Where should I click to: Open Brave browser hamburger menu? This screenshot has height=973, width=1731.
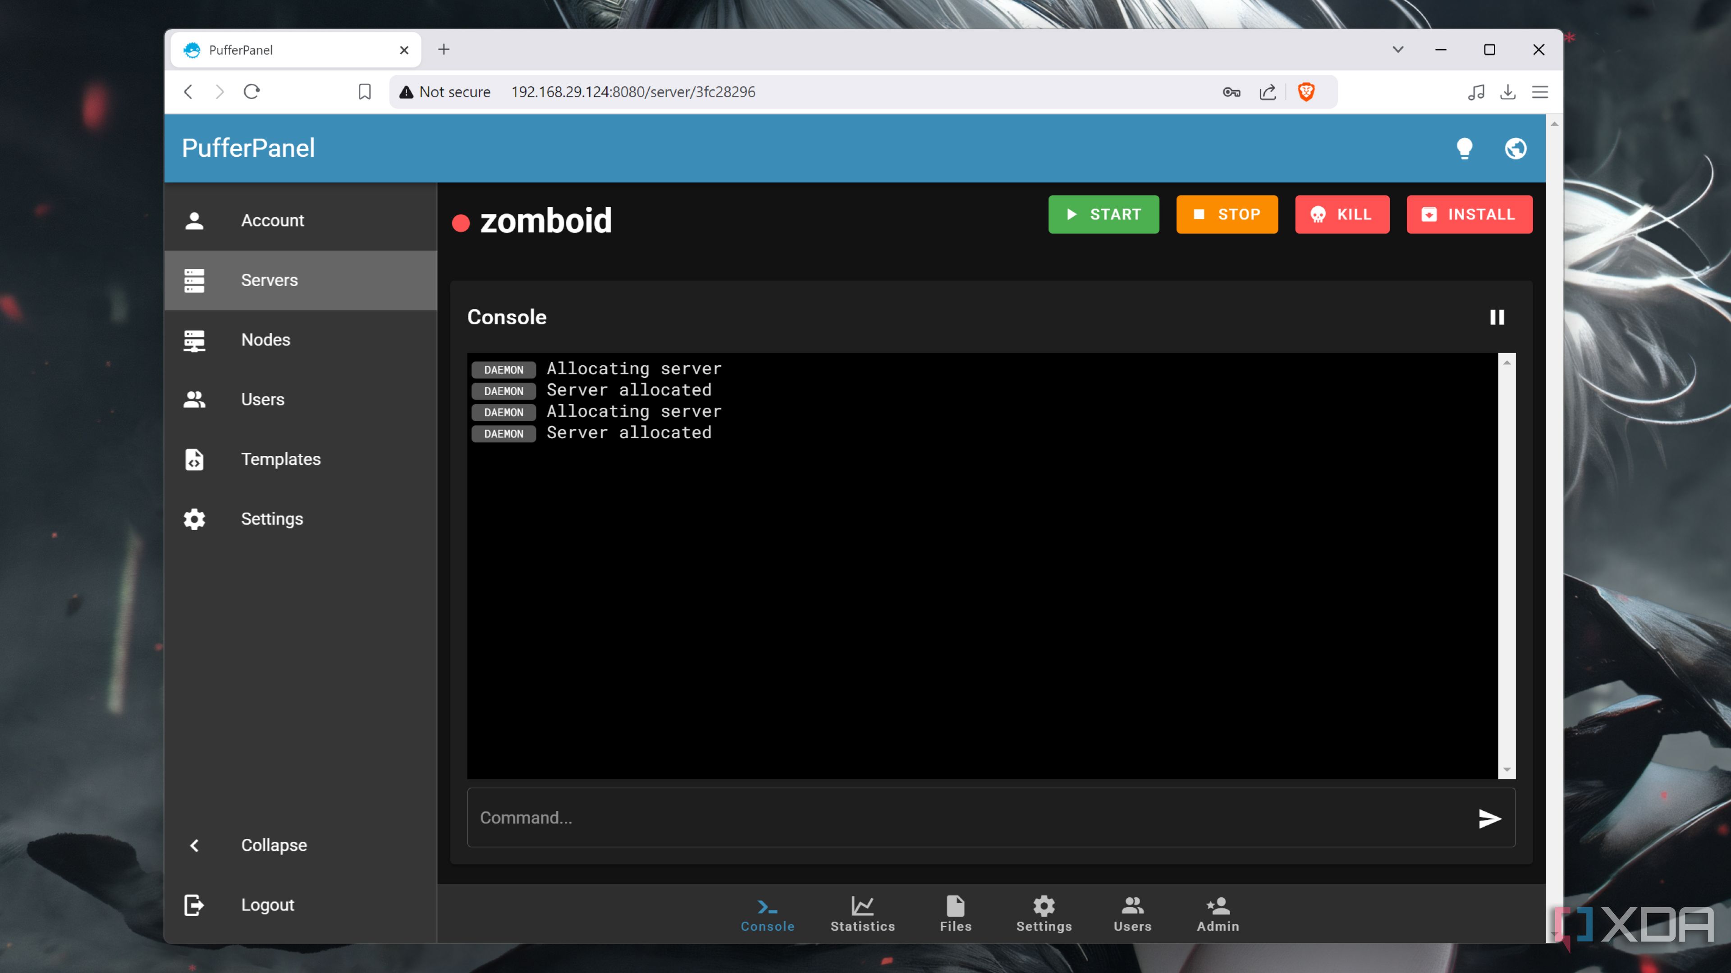click(x=1539, y=92)
